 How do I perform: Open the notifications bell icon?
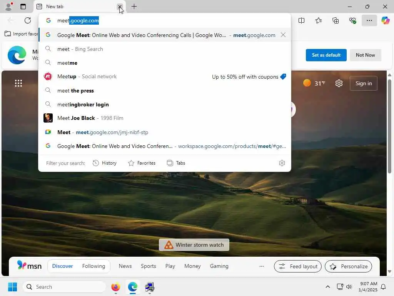point(383,287)
